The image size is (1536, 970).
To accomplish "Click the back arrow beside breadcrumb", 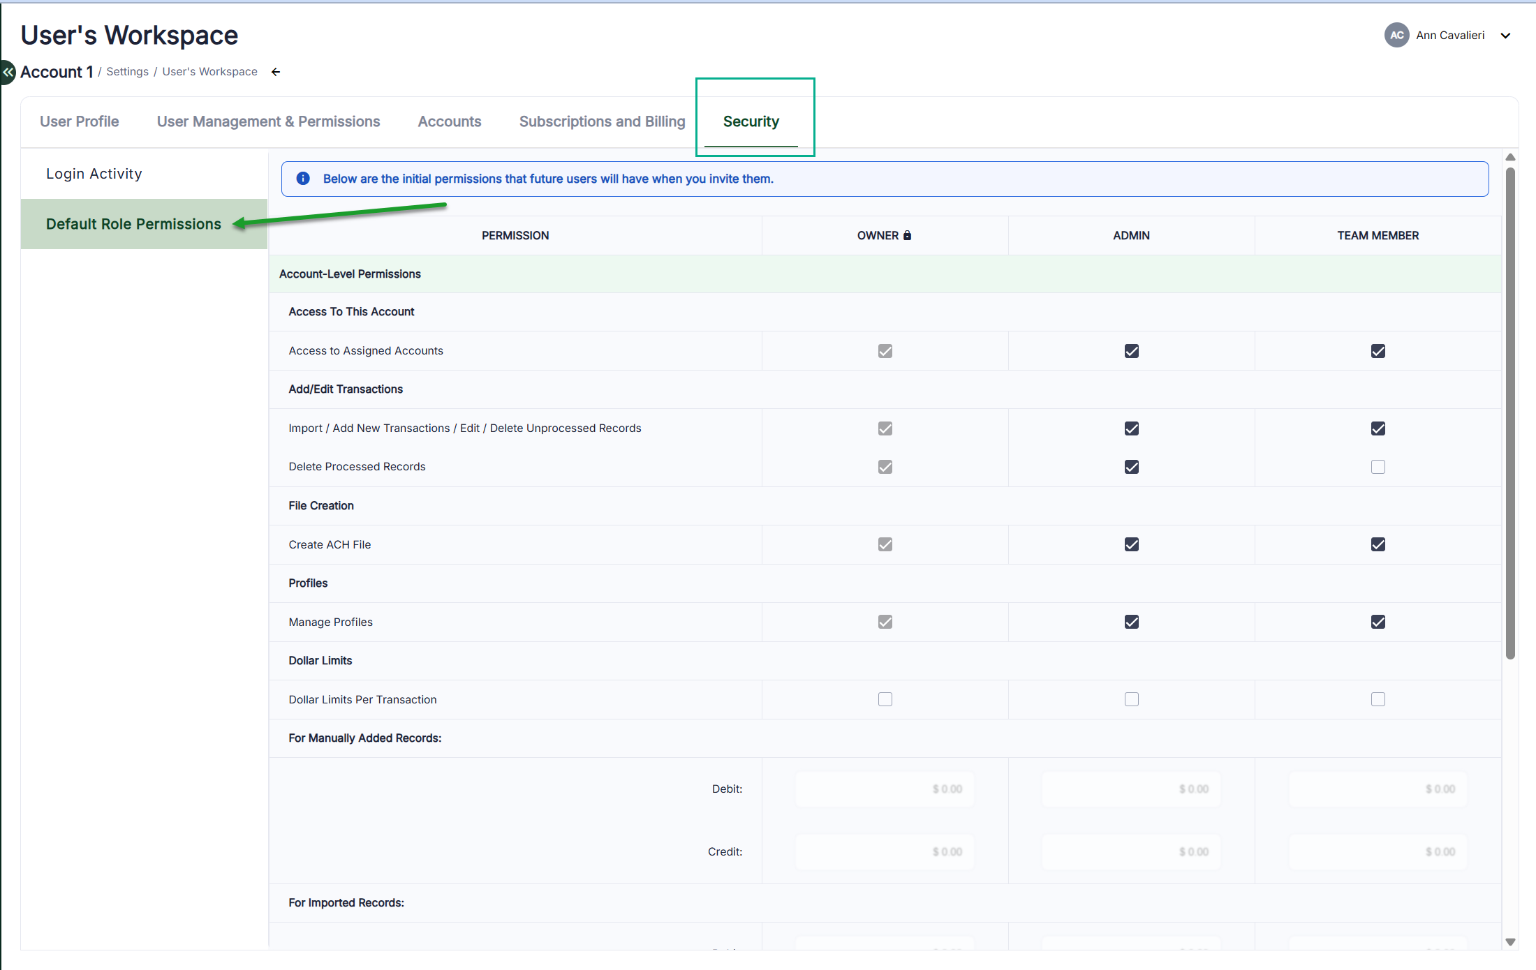I will 276,72.
